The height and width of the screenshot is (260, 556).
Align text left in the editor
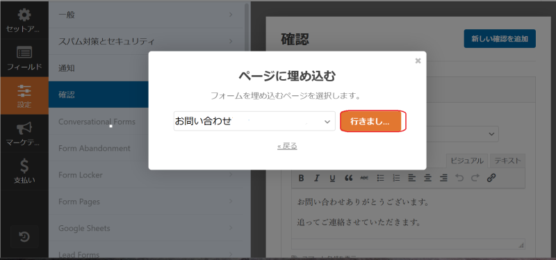pyautogui.click(x=411, y=178)
